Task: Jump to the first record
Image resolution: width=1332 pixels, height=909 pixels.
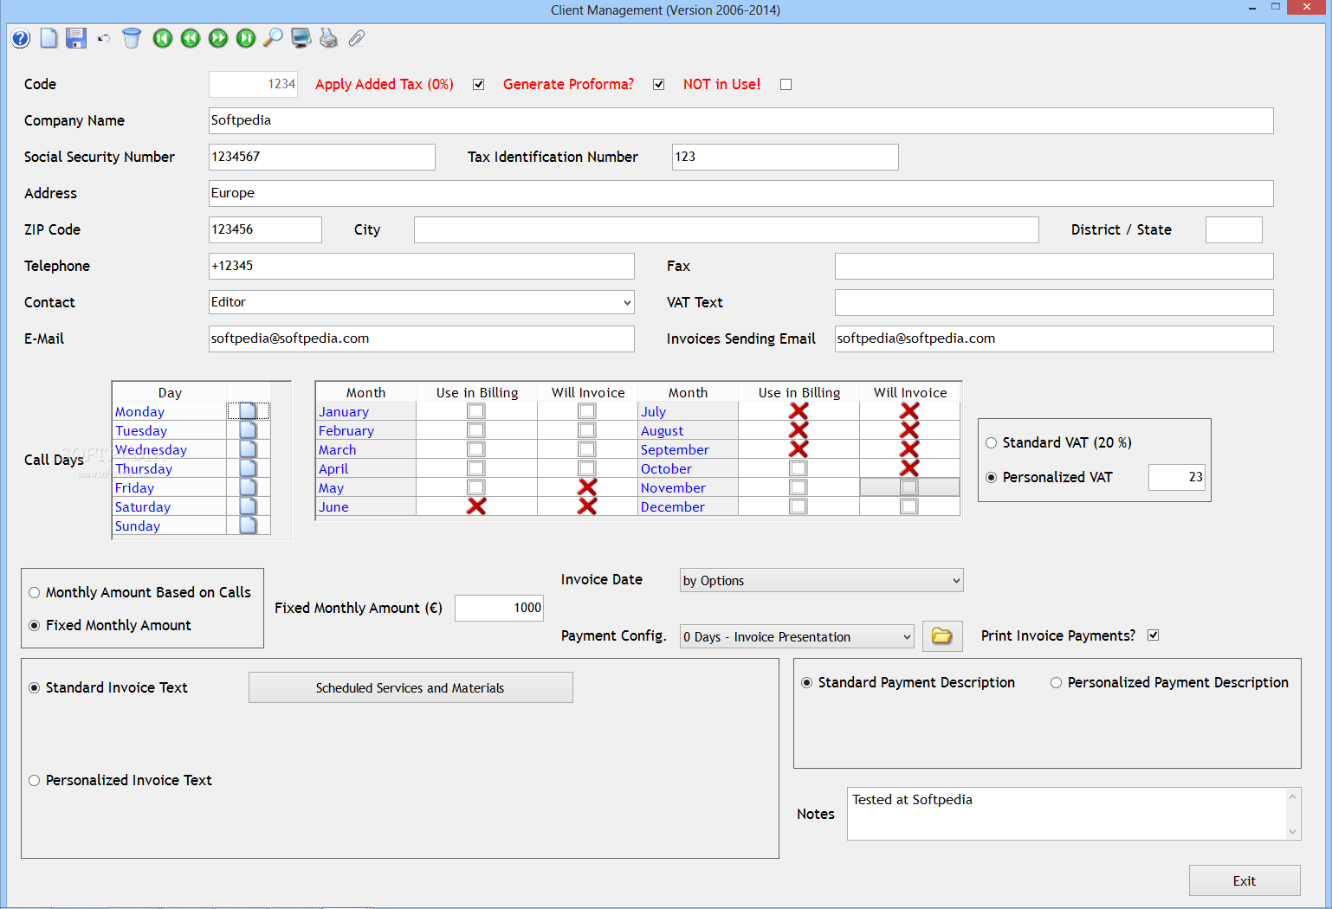Action: point(163,38)
